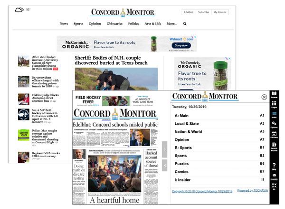Select the Index icon in e-edition sidebar
The height and width of the screenshot is (209, 285).
[x=274, y=115]
